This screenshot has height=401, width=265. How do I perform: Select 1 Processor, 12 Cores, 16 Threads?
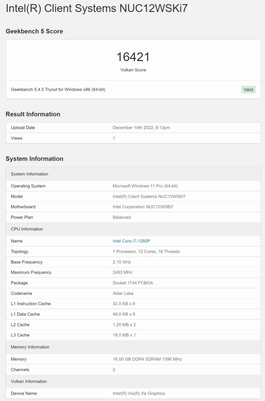pos(146,252)
